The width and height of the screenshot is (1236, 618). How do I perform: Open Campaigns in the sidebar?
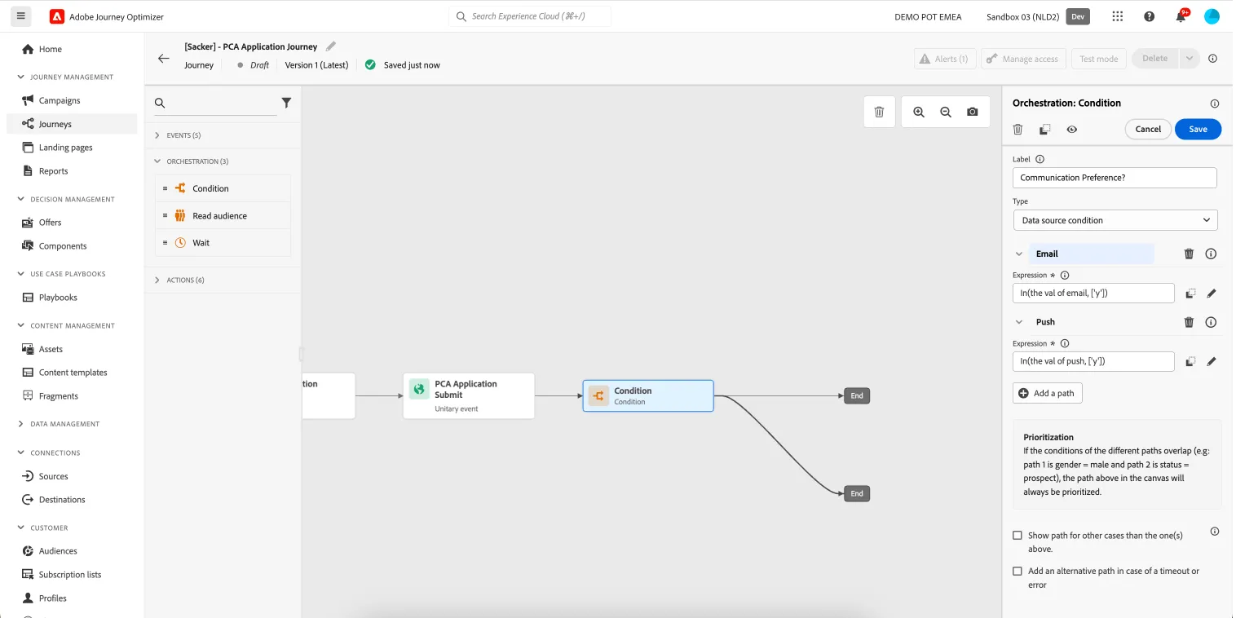[60, 100]
